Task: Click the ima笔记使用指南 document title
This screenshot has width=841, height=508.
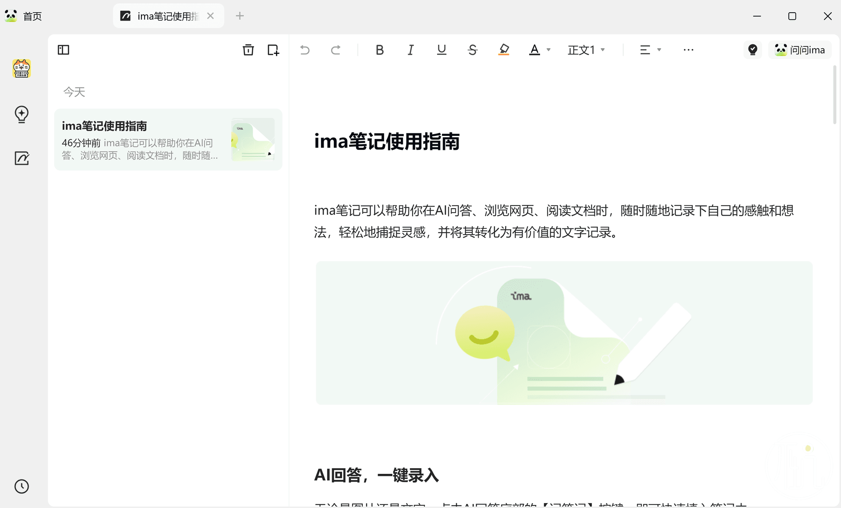Action: [387, 142]
